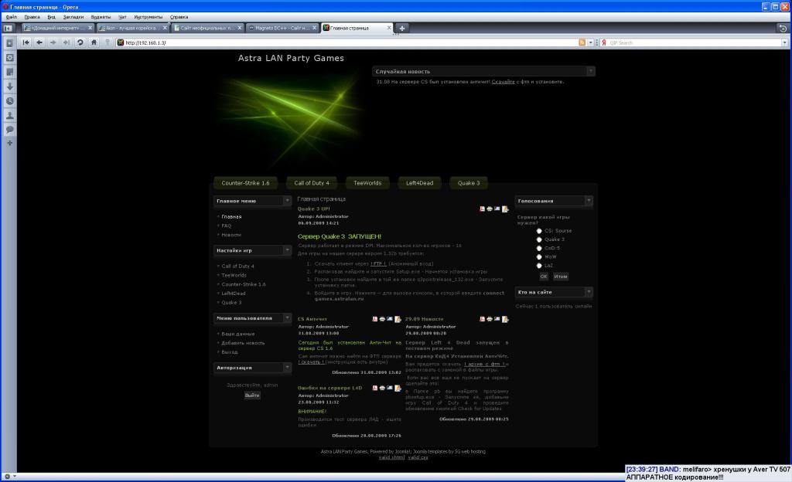Open the FAQ link in the main menu

(227, 226)
